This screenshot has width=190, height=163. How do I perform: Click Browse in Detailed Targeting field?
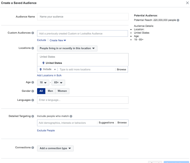[122, 123]
